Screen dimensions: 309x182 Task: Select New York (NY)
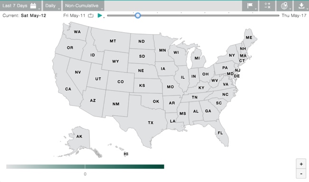coord(232,55)
